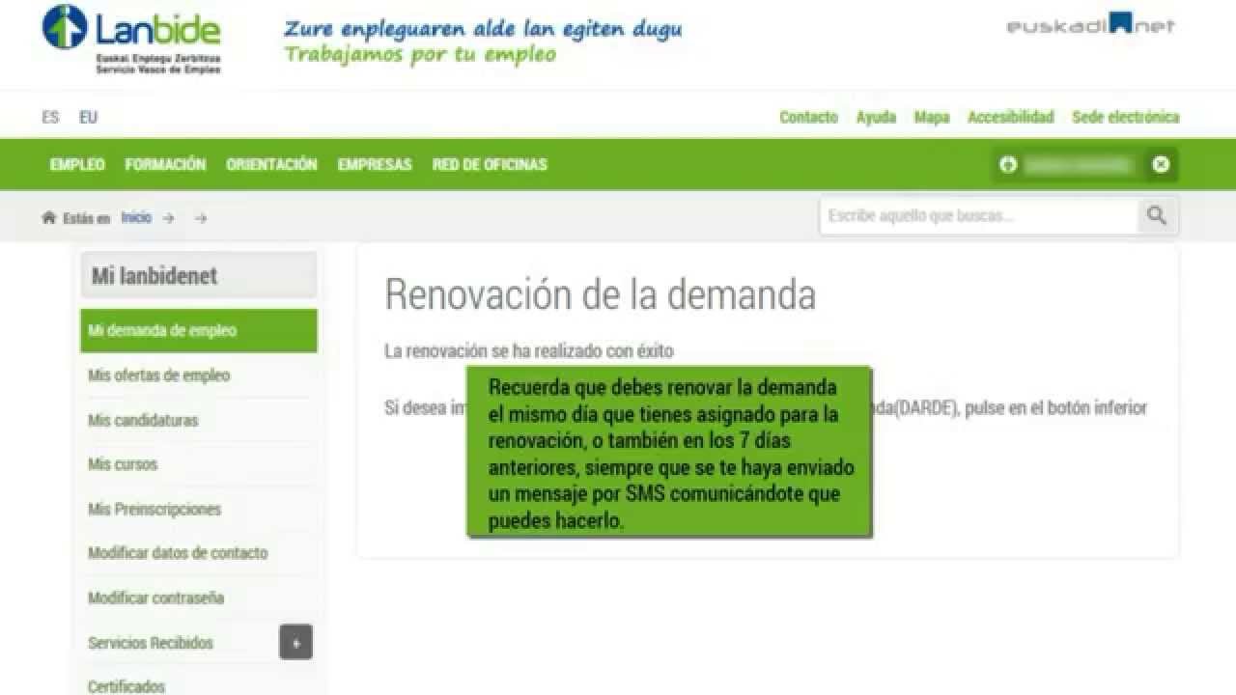The height and width of the screenshot is (695, 1236).
Task: Open the FORMACIÓN menu
Action: coord(165,165)
